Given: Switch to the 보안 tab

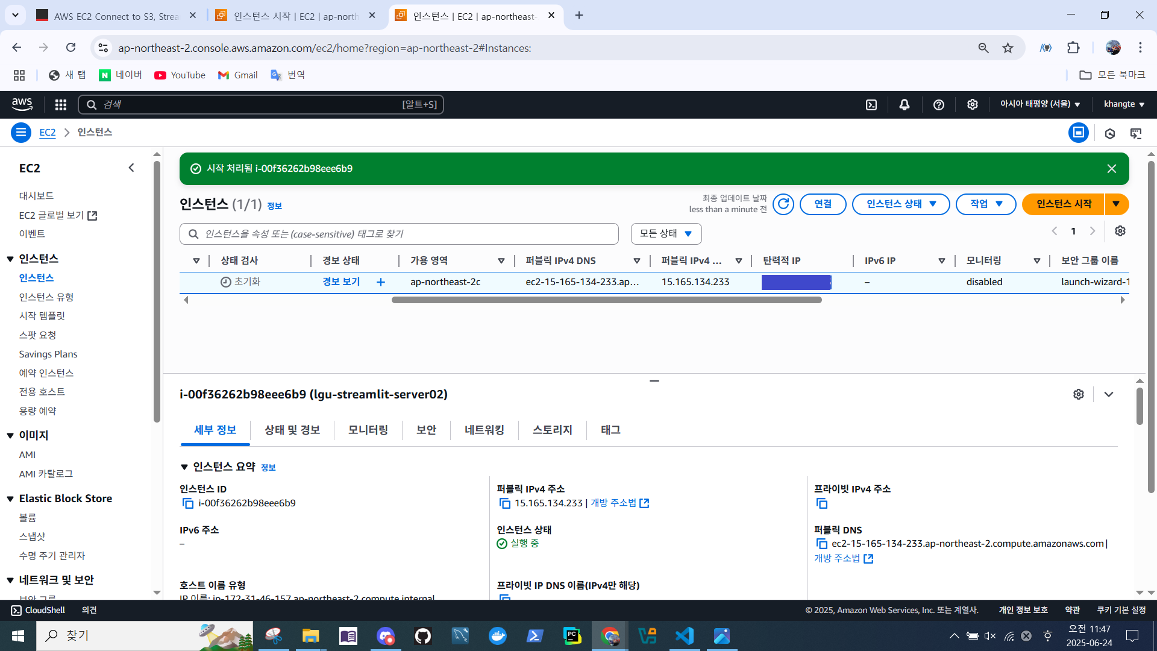Looking at the screenshot, I should pos(426,430).
